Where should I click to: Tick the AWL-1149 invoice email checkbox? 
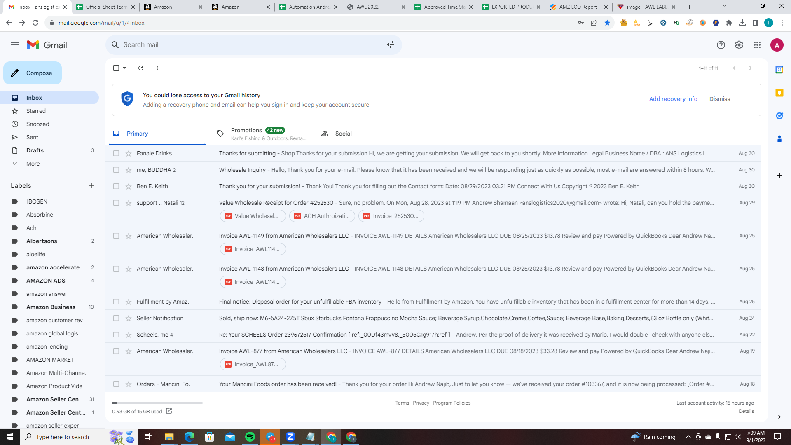coord(116,236)
